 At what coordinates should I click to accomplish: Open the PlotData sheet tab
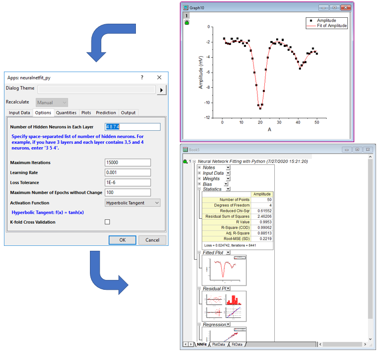click(x=219, y=344)
